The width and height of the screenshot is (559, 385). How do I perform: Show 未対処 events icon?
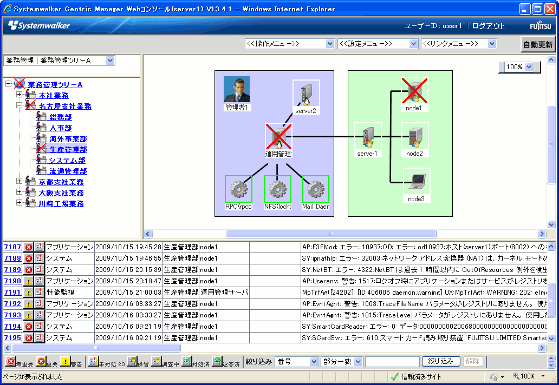pyautogui.click(x=93, y=361)
